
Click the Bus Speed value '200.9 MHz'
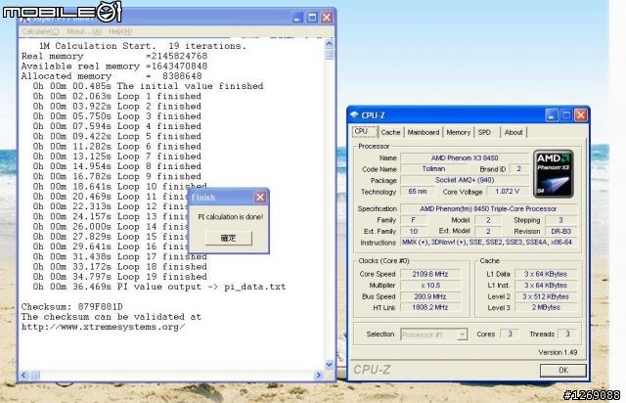[430, 296]
